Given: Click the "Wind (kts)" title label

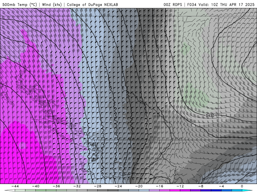Looking at the screenshot, I should pyautogui.click(x=52, y=4).
